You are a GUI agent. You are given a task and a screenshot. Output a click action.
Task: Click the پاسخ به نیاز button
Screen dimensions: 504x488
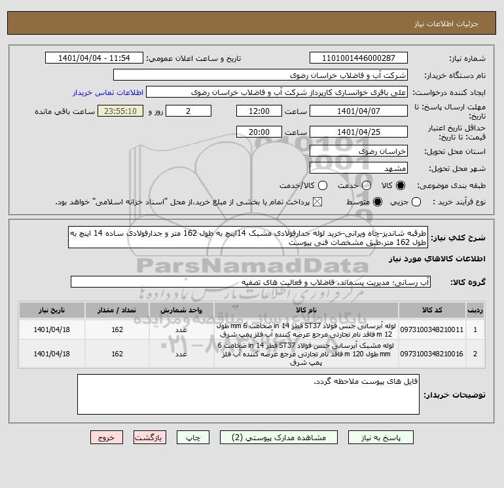click(x=381, y=438)
